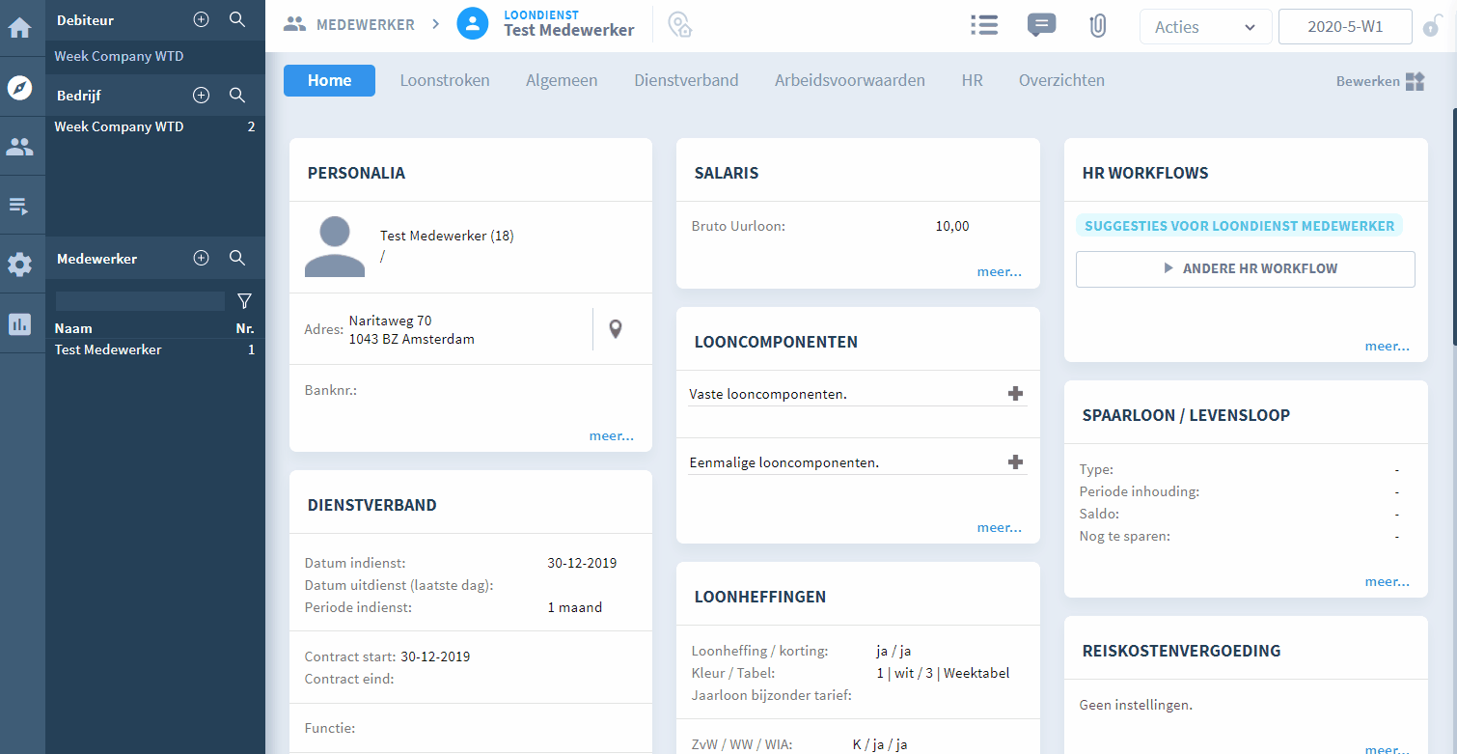Add a new Debiteur with plus icon

coord(201,19)
